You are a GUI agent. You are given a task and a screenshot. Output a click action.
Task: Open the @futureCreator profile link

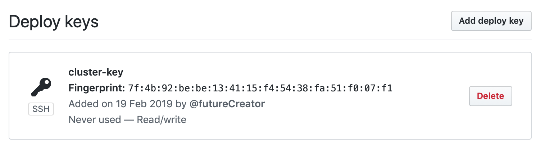point(227,104)
